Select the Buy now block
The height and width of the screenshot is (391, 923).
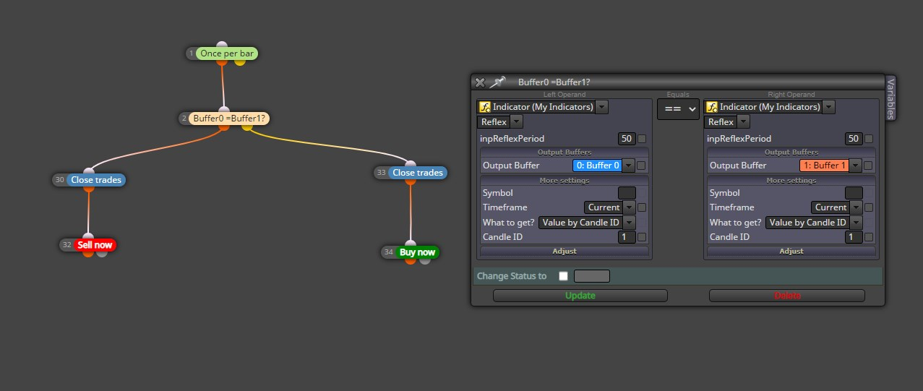tap(417, 252)
